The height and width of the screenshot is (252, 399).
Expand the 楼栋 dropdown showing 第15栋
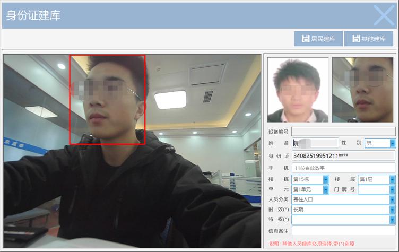click(326, 179)
